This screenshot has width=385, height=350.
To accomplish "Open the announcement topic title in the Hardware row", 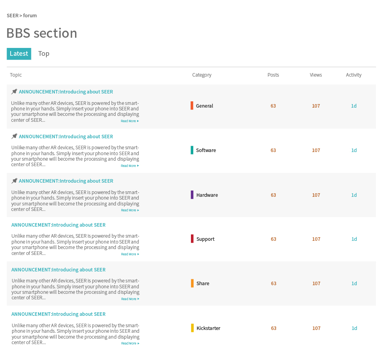I will click(66, 181).
